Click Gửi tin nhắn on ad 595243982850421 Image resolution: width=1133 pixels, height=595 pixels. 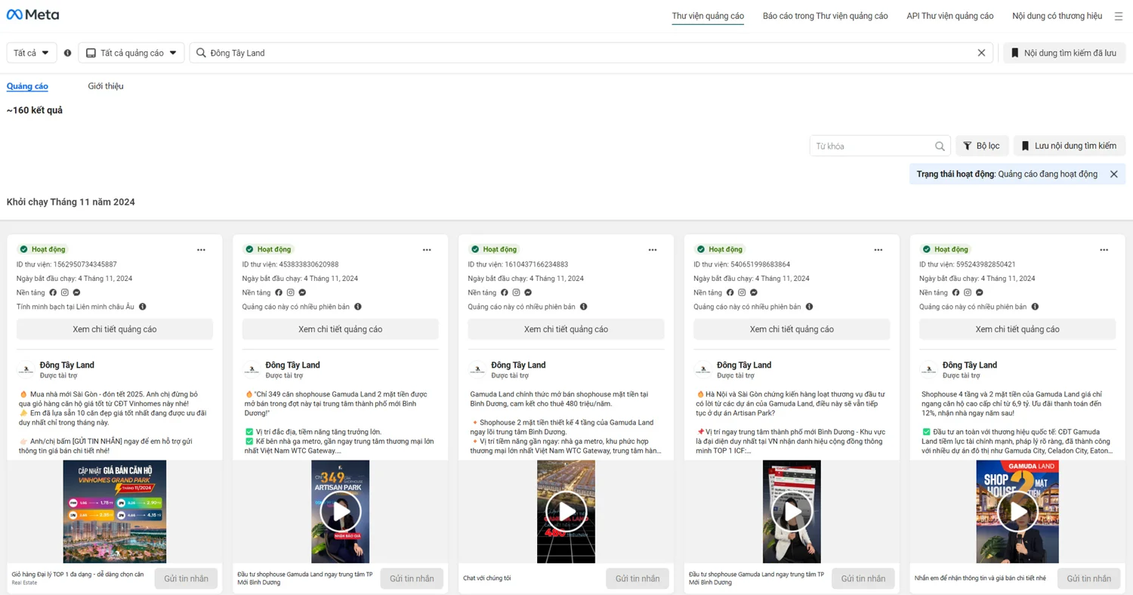pos(1088,578)
